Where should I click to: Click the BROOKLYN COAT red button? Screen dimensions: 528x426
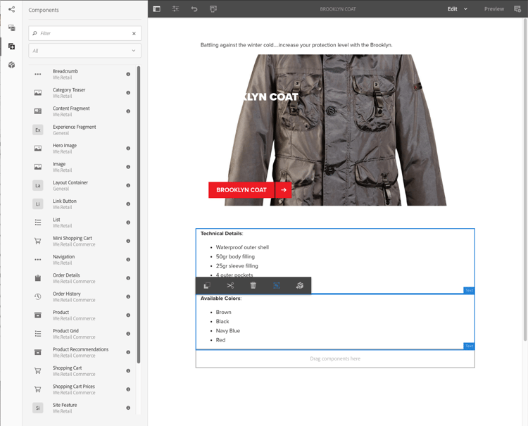click(x=241, y=190)
